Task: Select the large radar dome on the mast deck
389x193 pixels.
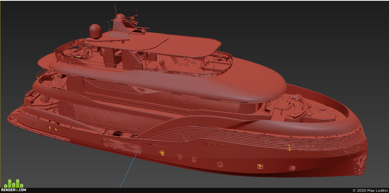Action: (x=95, y=31)
